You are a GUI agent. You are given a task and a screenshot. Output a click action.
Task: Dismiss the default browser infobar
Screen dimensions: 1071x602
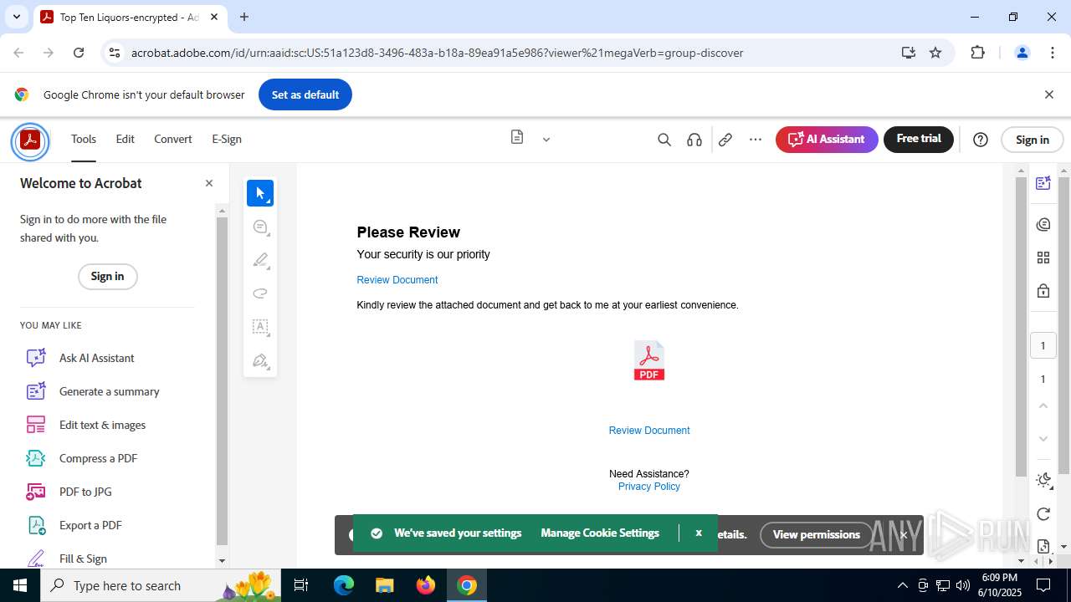[1048, 94]
